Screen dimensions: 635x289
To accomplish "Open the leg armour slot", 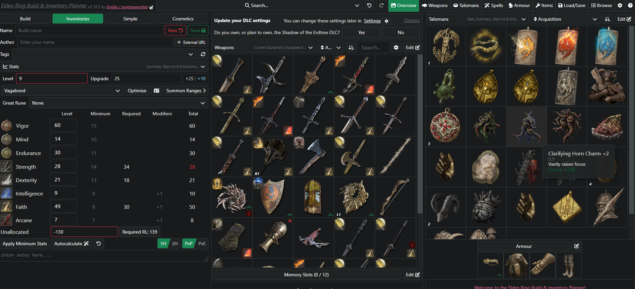I will point(569,265).
